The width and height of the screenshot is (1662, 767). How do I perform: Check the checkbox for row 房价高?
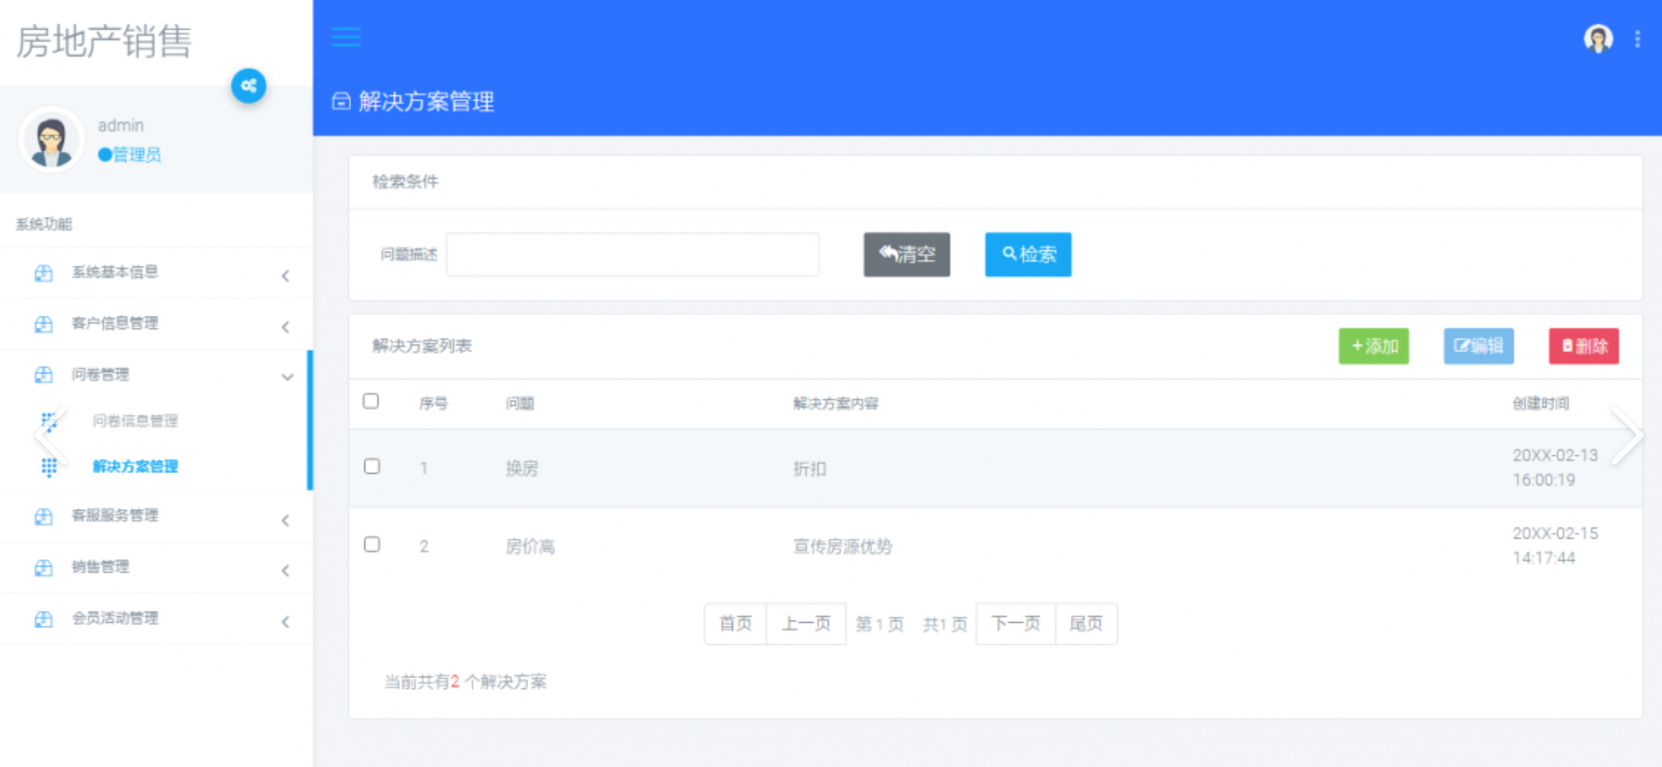(x=371, y=544)
